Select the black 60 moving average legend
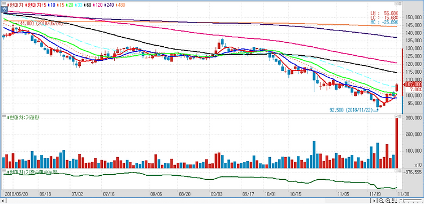Screen dimensions: 424x204 pyautogui.click(x=88, y=5)
